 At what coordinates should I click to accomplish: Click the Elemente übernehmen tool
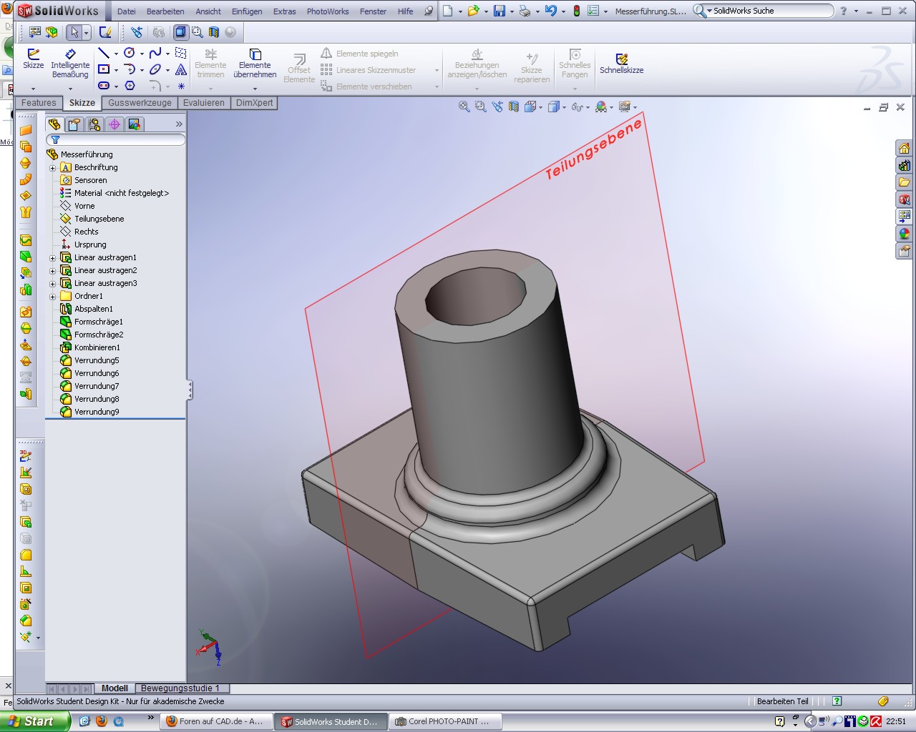[x=255, y=62]
